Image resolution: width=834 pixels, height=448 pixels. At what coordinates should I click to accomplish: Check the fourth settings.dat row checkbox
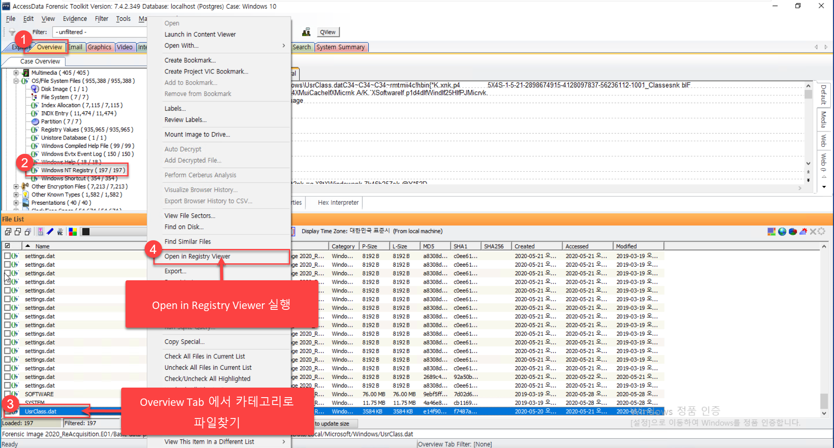coord(7,282)
